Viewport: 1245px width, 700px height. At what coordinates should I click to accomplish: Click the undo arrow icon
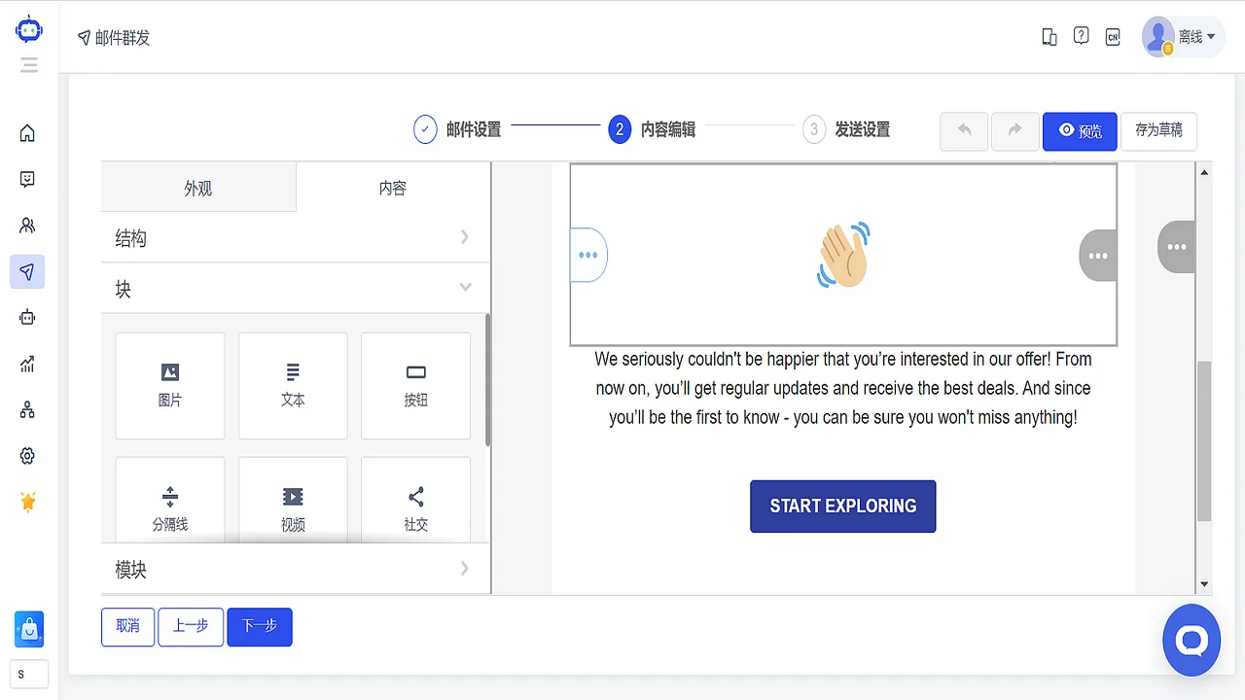[963, 131]
